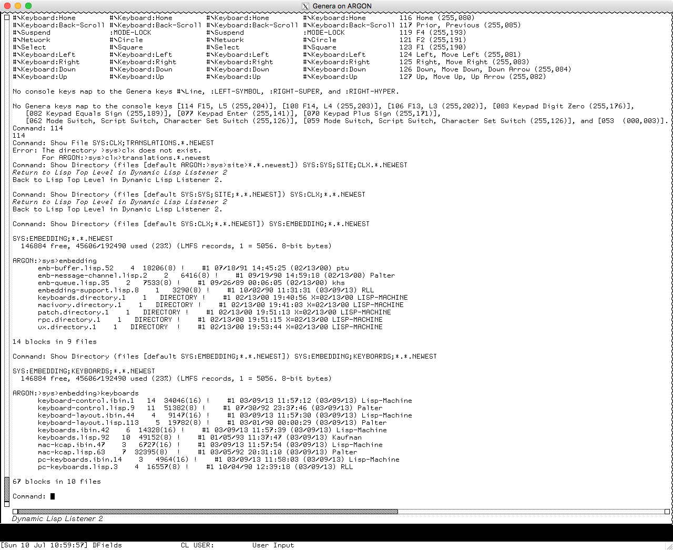The height and width of the screenshot is (550, 673).
Task: Click the top end box of vertical scrollbar
Action: point(7,17)
